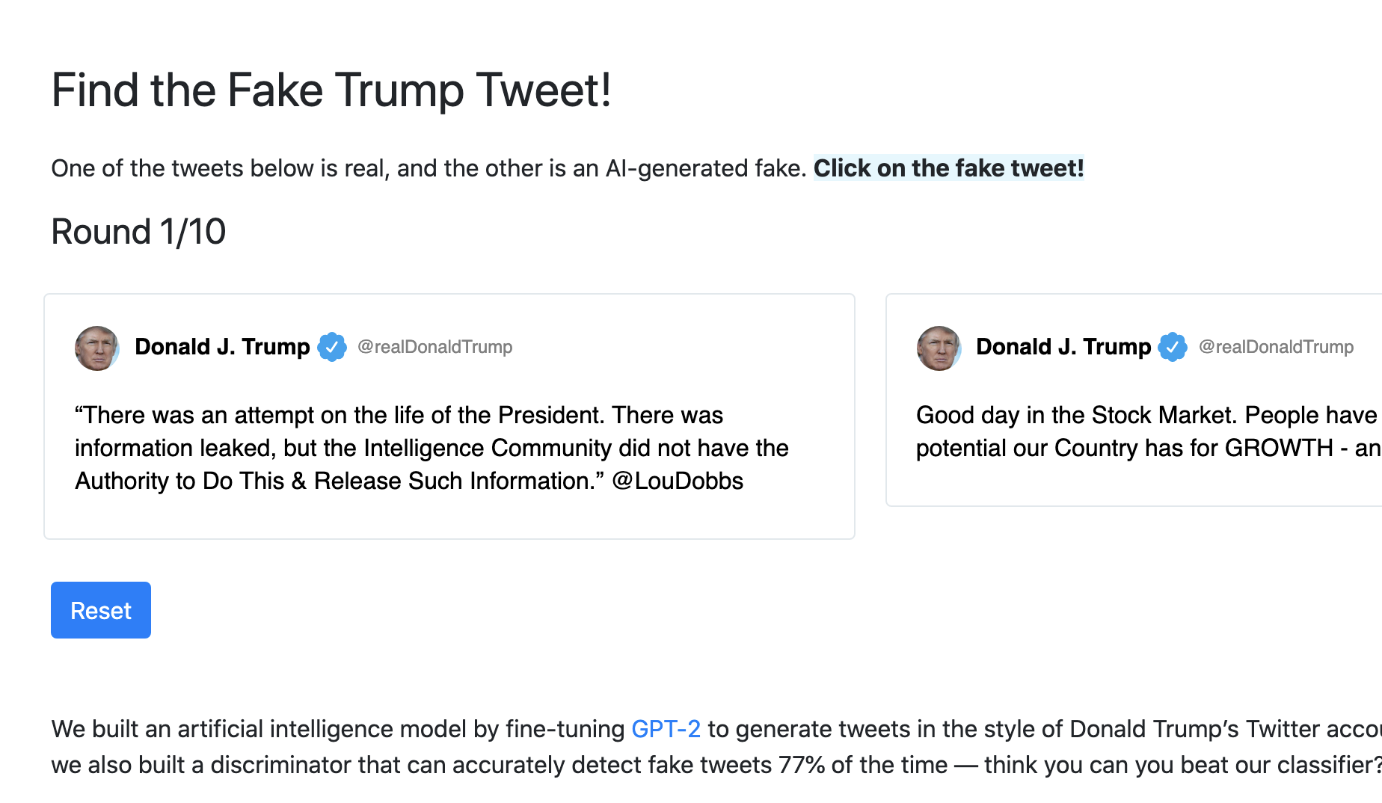This screenshot has height=803, width=1382.
Task: Click the right tweet's Trump avatar
Action: tap(939, 348)
